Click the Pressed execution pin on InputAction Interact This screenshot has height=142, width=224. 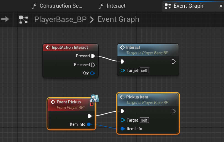93,56
